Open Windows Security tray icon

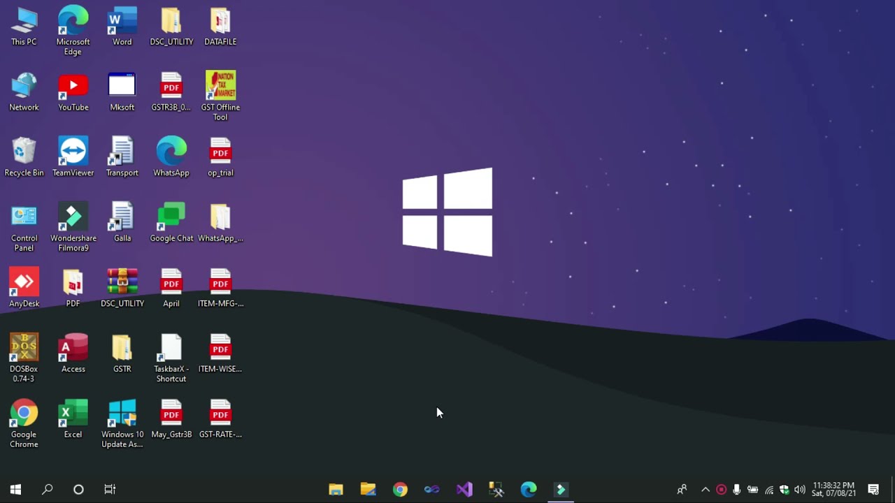point(784,489)
